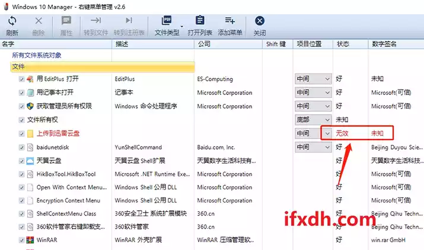Sort by the 数字签名 column header
This screenshot has height=250, width=424.
click(396, 44)
